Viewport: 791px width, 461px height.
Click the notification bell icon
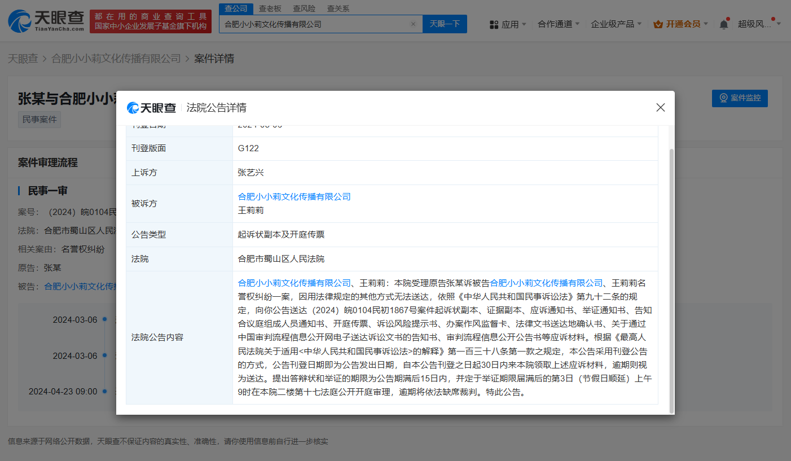click(723, 24)
